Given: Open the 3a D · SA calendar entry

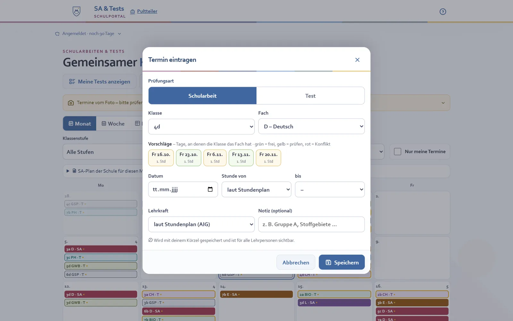Looking at the screenshot, I should 101,249.
